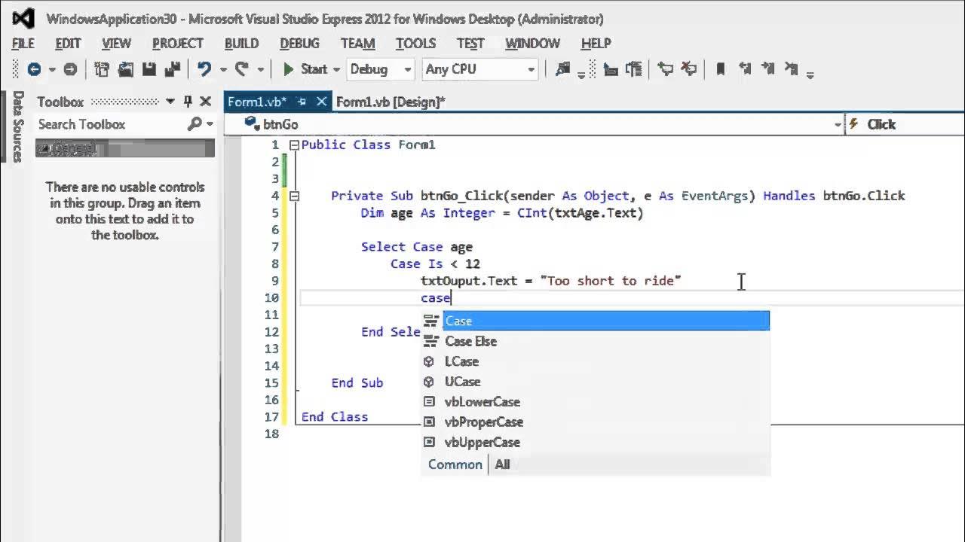Viewport: 965px width, 542px height.
Task: Toggle a bookmark with the bookmark icon
Action: (720, 69)
